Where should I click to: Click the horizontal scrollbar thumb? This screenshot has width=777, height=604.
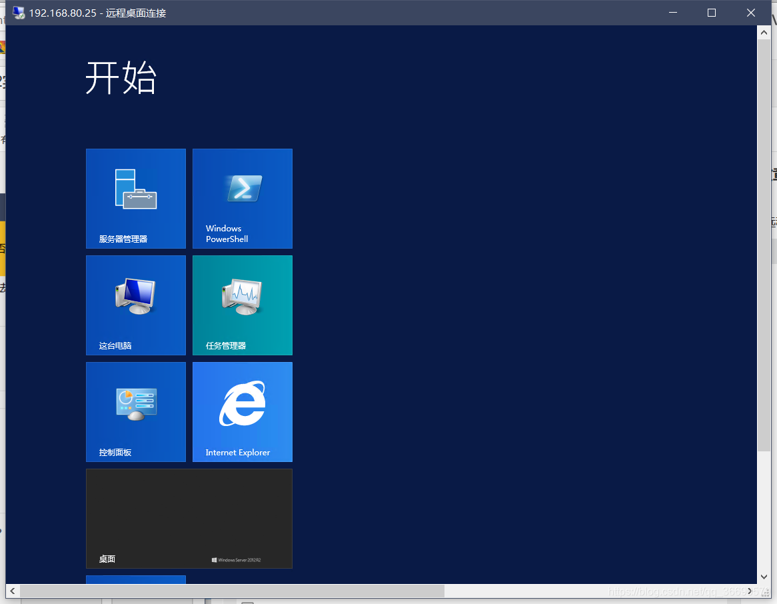click(x=232, y=591)
